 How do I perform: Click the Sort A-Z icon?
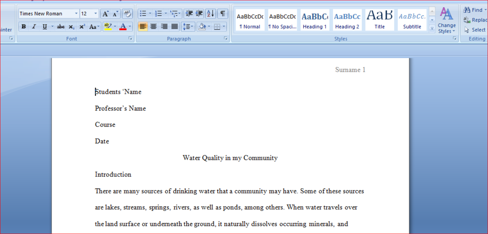coord(211,14)
